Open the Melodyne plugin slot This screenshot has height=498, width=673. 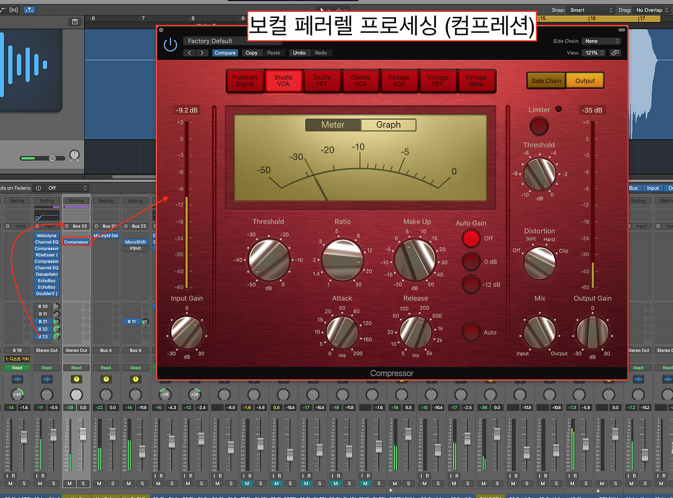click(47, 236)
